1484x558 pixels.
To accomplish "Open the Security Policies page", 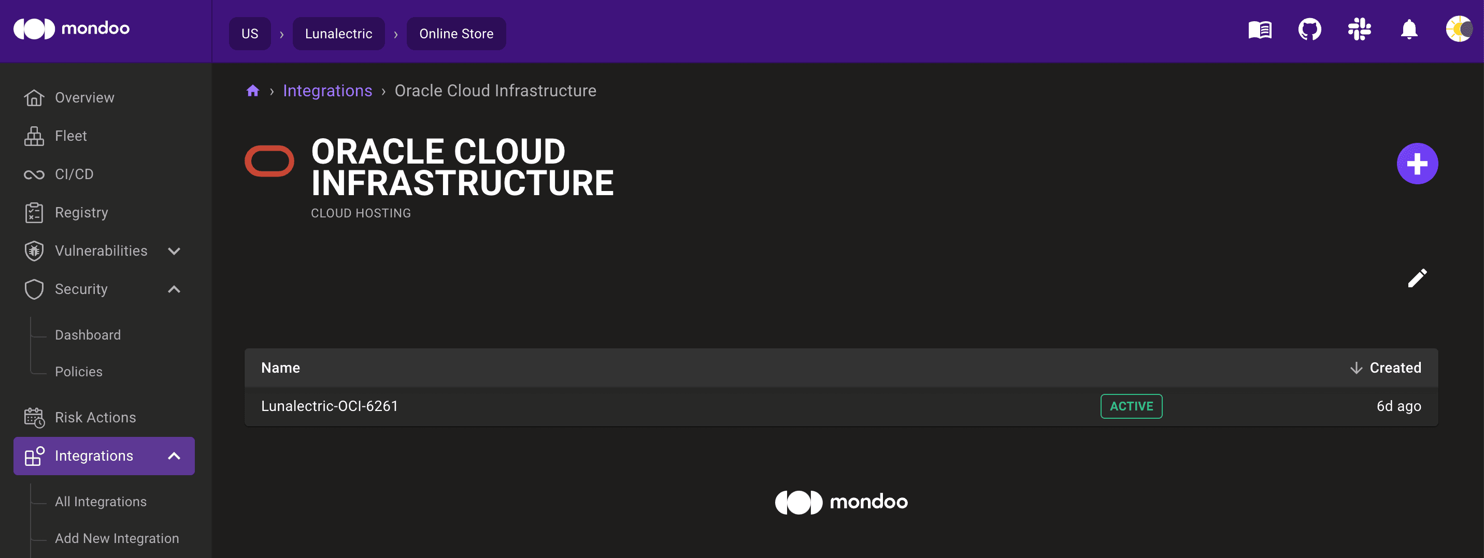I will click(78, 372).
